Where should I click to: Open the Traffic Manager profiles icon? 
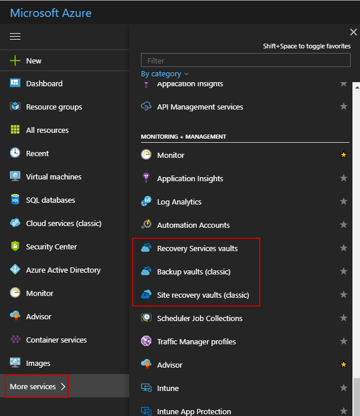[146, 341]
